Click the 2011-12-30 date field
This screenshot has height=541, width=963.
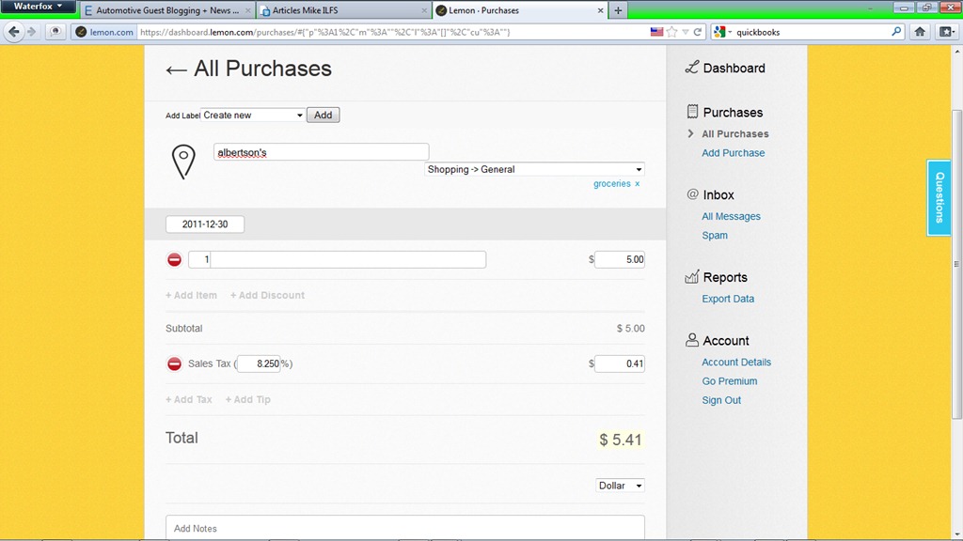point(204,224)
